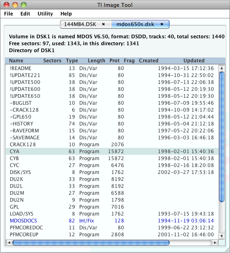This screenshot has height=253, width=230.
Task: Click the window resize grip corner
Action: point(228,251)
